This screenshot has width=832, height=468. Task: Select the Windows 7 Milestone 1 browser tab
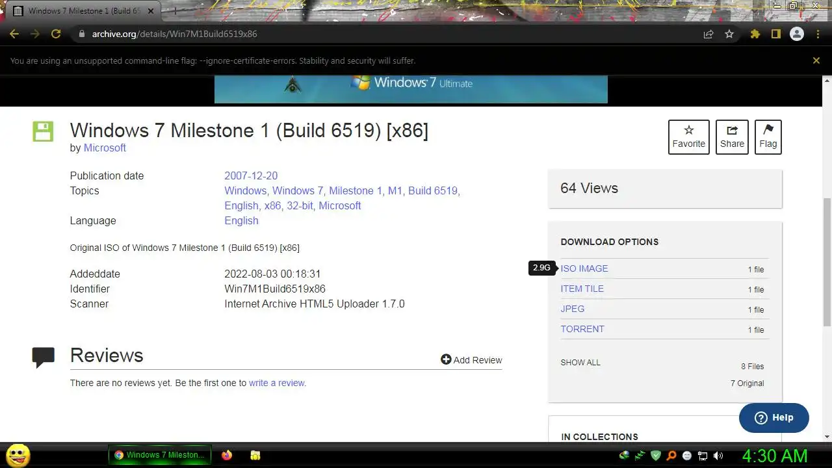click(x=84, y=11)
